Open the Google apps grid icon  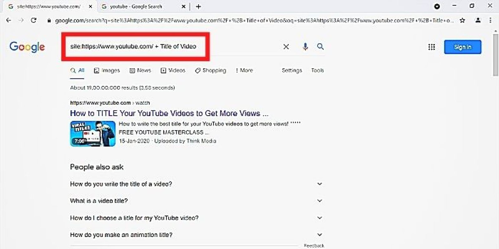pos(432,47)
